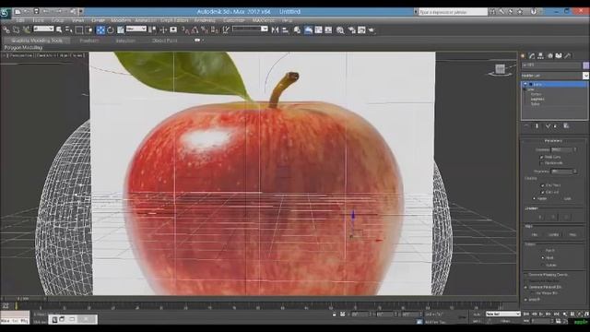
Task: Click the Render Production teapot icon
Action: click(372, 30)
